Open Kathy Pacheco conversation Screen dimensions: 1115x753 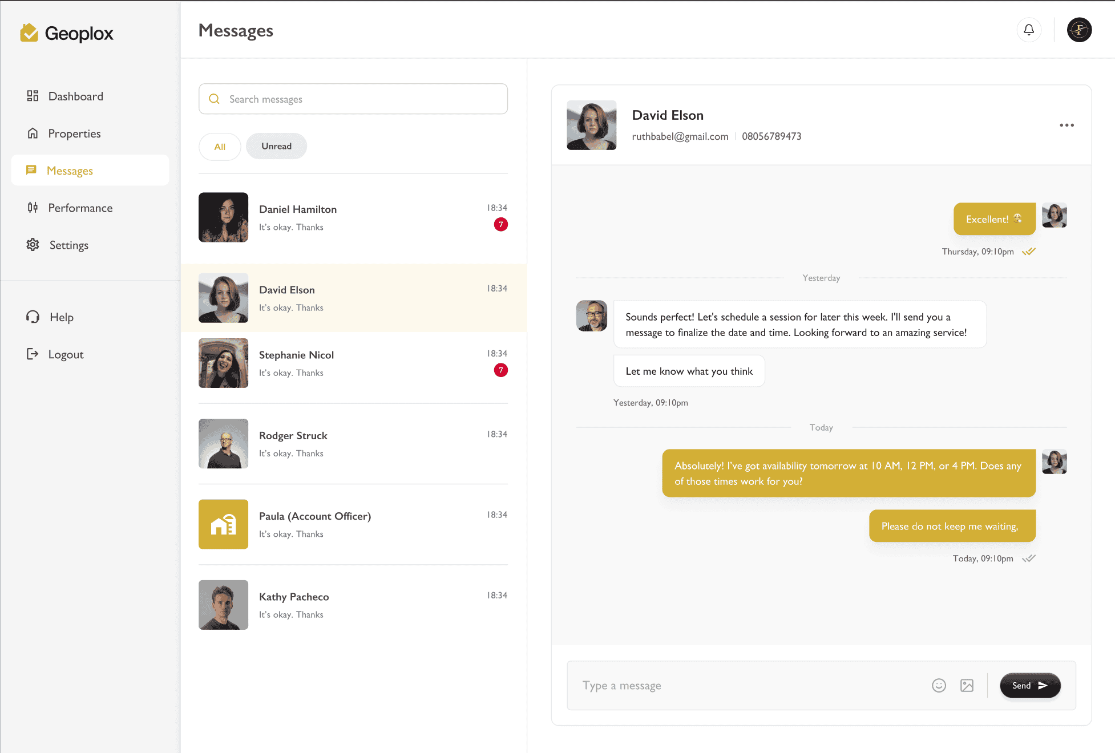353,605
